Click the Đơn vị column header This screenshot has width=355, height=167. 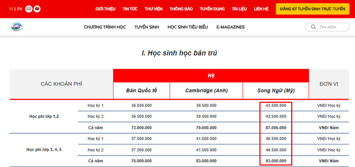point(329,84)
